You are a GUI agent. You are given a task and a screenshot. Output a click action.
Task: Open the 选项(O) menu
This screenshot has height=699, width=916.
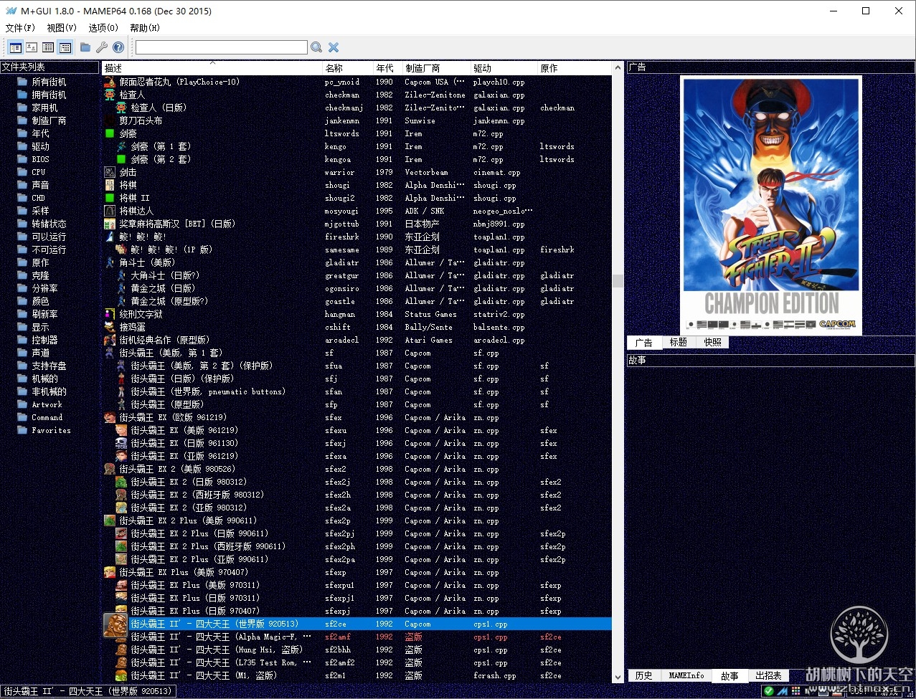click(103, 28)
